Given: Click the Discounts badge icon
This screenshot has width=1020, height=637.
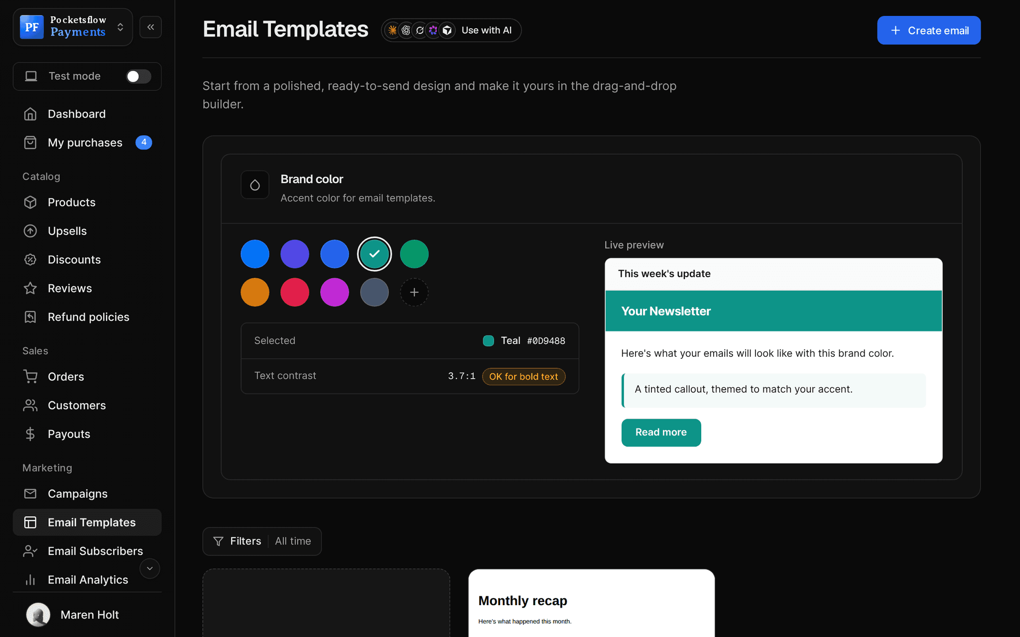Looking at the screenshot, I should 30,260.
